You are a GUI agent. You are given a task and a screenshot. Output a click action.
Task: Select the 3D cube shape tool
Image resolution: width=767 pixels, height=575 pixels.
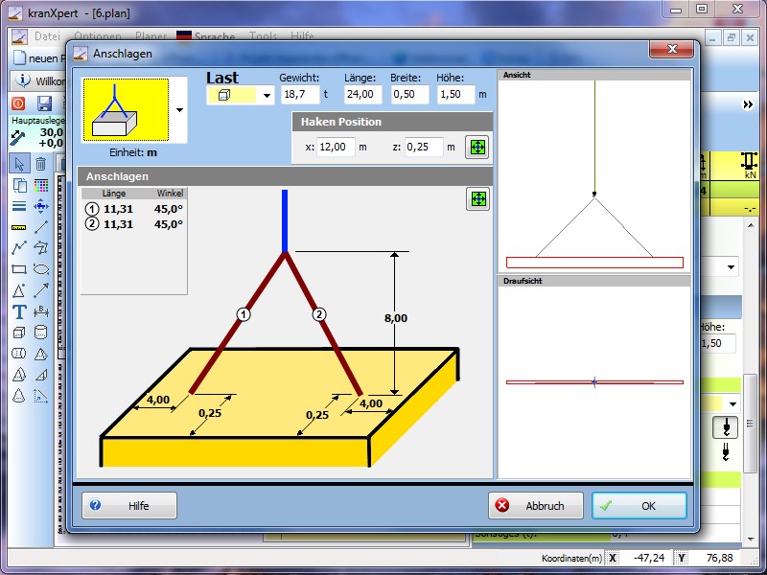click(x=19, y=333)
